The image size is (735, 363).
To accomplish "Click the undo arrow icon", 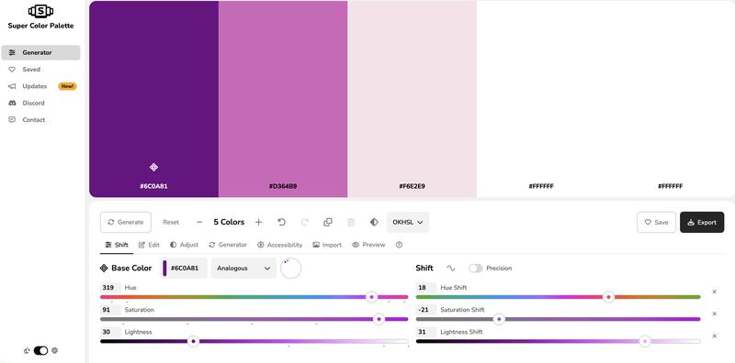I will point(282,222).
